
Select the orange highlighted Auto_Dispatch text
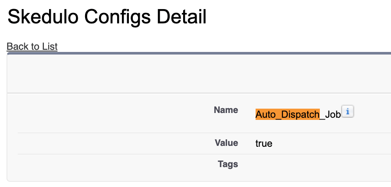tap(288, 114)
